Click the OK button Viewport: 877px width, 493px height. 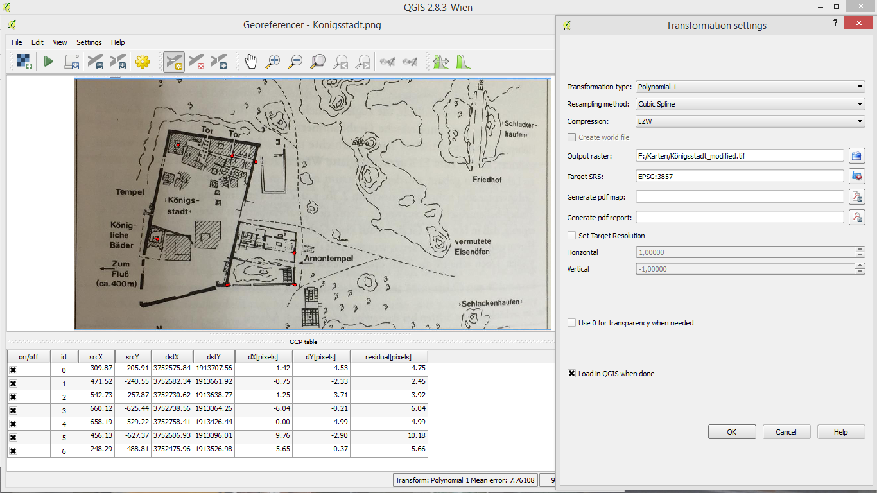731,432
